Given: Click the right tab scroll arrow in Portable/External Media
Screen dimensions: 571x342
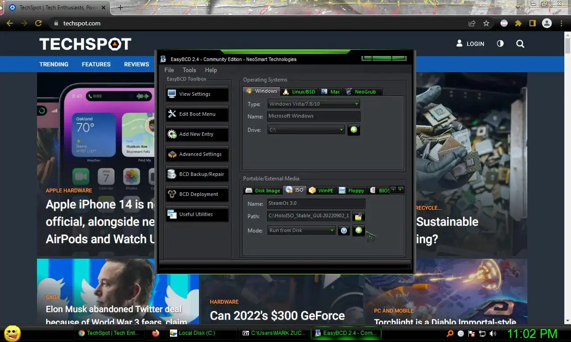Looking at the screenshot, I should click(400, 190).
